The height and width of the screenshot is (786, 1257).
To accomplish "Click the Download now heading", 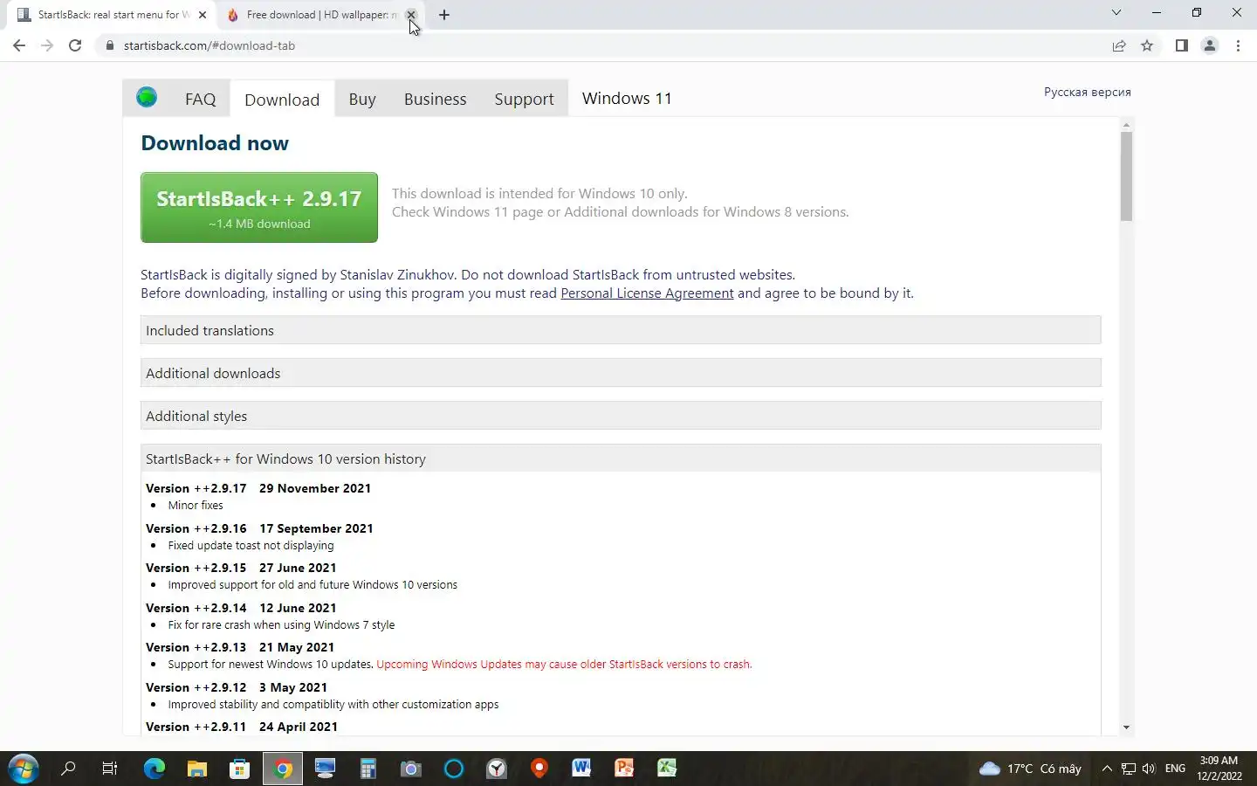I will point(215,143).
